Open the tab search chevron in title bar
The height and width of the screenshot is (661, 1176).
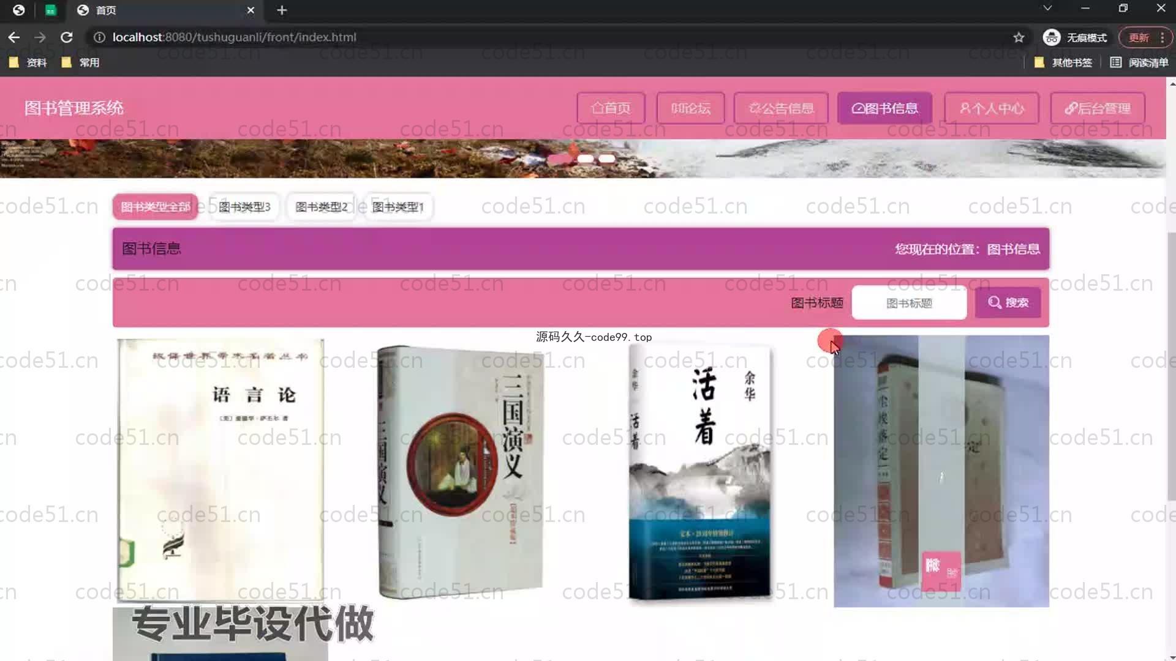coord(1047,8)
